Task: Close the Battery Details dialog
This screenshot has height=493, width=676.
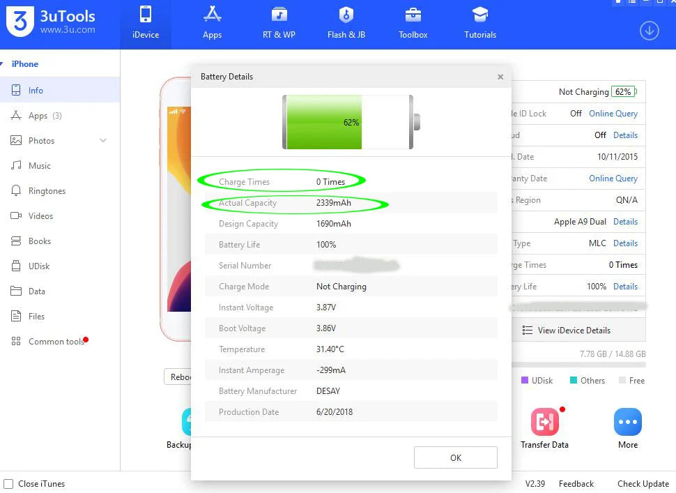Action: (x=500, y=77)
